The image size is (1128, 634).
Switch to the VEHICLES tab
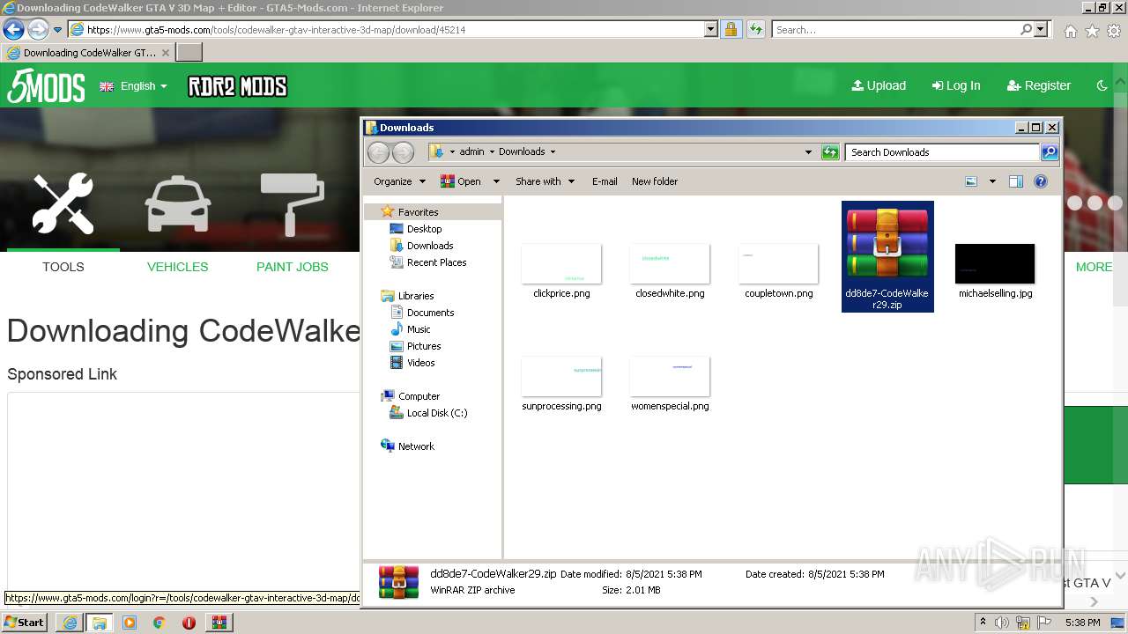point(178,267)
